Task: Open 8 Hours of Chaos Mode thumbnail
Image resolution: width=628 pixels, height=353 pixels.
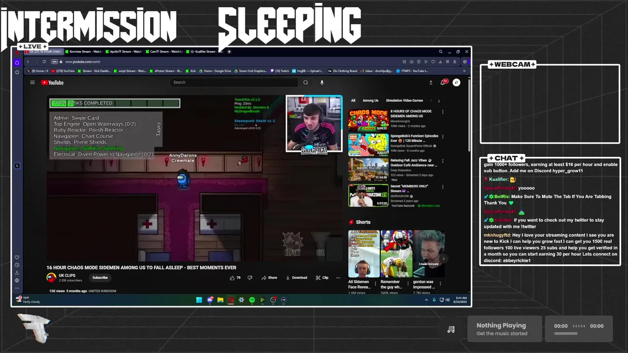Action: (x=368, y=120)
